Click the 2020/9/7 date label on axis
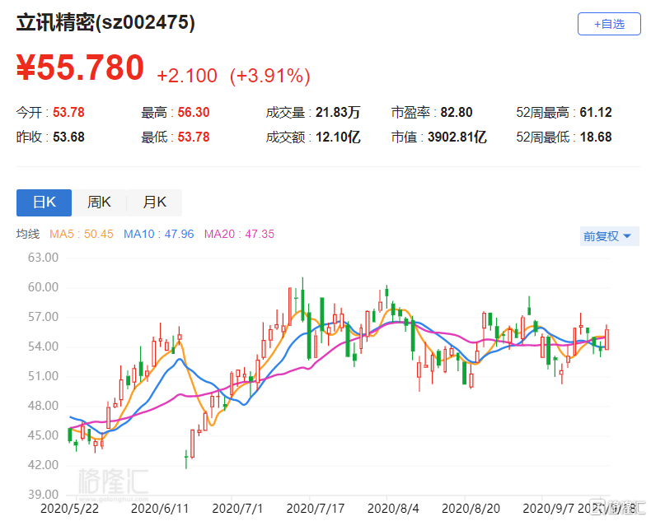 point(548,509)
